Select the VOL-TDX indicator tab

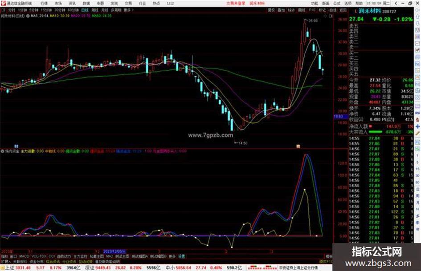[x=39, y=256]
